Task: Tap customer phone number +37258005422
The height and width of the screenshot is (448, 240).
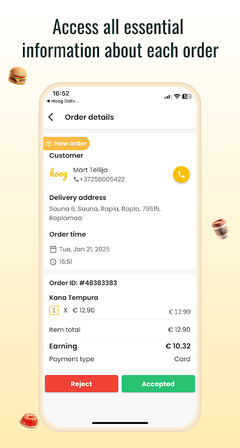Action: [x=102, y=179]
